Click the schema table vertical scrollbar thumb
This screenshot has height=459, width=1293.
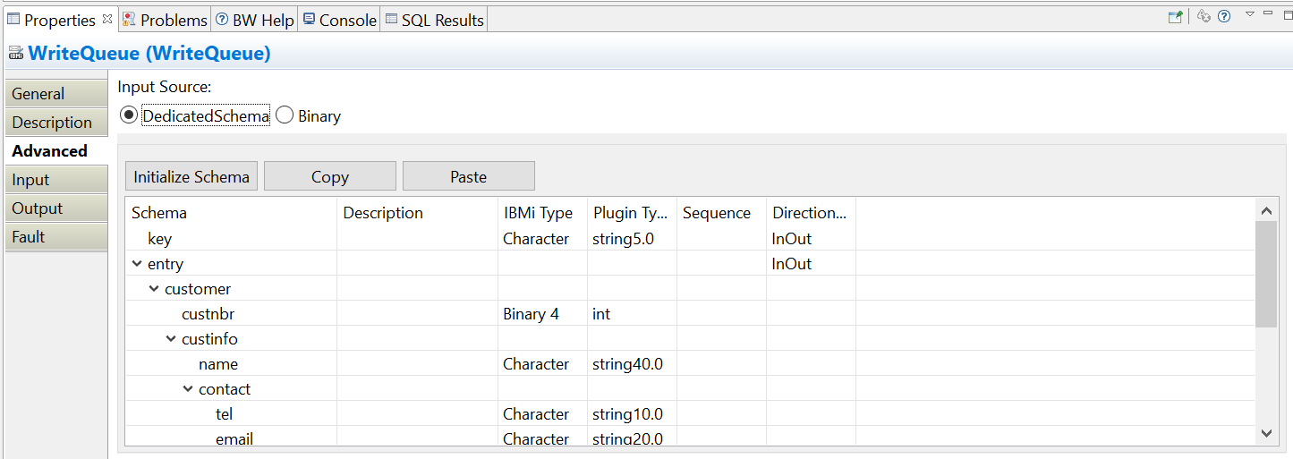click(1265, 274)
